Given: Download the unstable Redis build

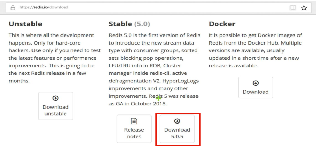Looking at the screenshot, I should click(x=56, y=106).
